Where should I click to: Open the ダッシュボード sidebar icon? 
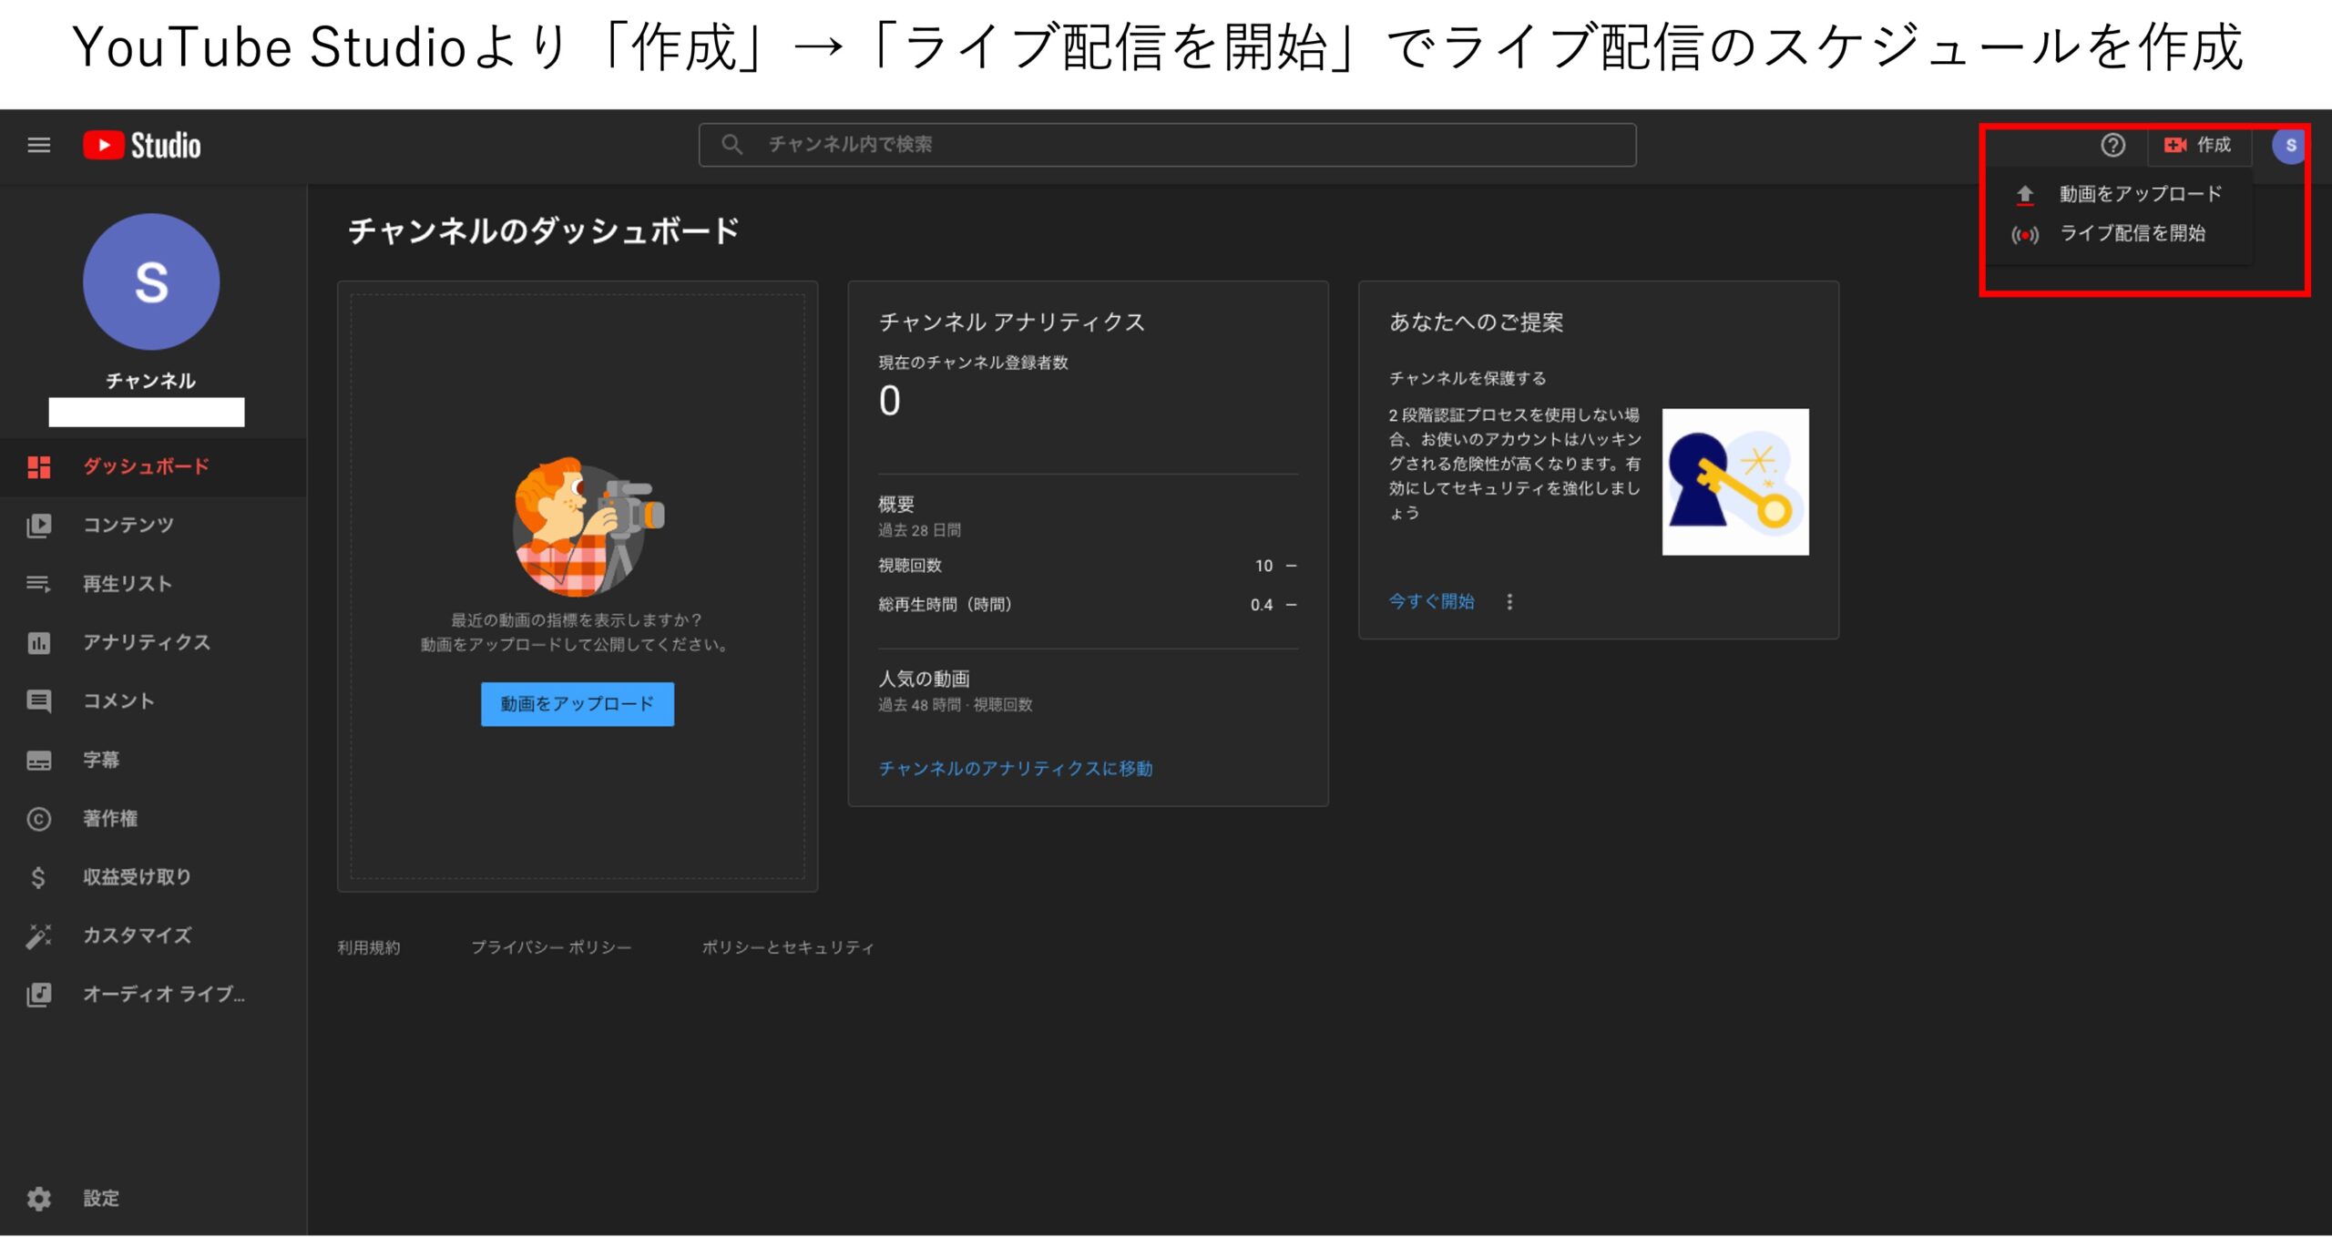pos(40,466)
